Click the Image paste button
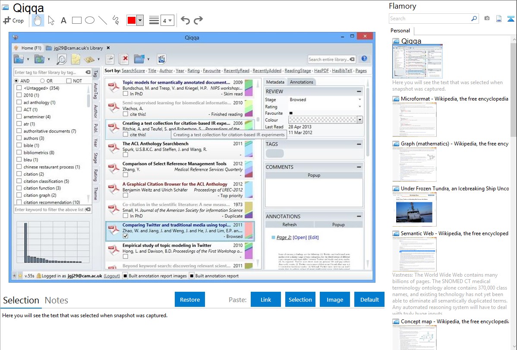The width and height of the screenshot is (517, 350). point(334,300)
